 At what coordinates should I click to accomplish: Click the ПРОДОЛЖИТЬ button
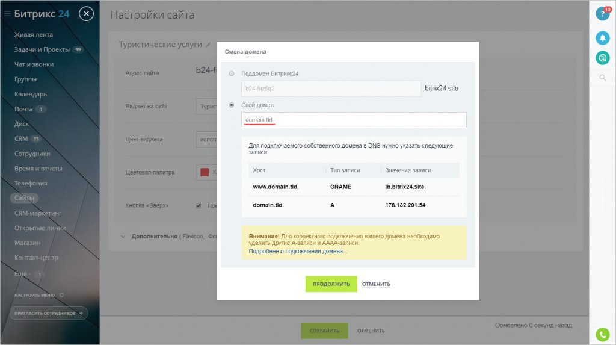pos(331,284)
